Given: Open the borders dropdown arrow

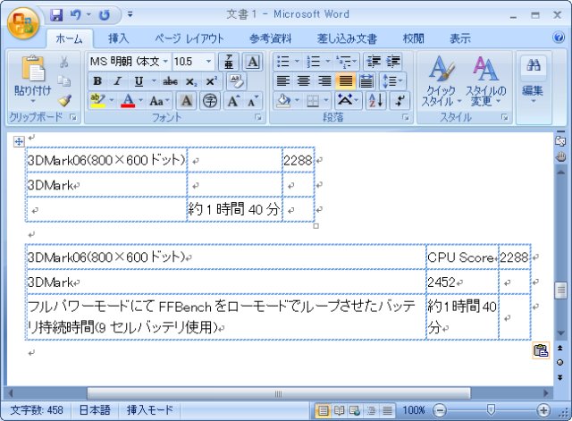Looking at the screenshot, I should pyautogui.click(x=325, y=101).
